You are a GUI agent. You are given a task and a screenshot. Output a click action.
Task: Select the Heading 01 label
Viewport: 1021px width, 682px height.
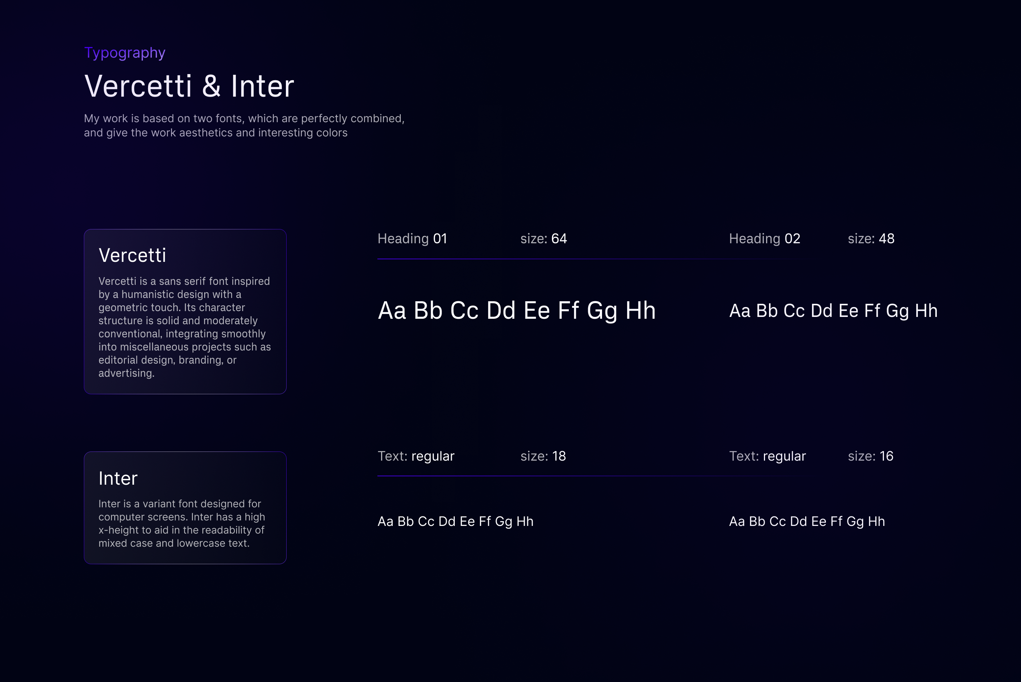pyautogui.click(x=412, y=239)
